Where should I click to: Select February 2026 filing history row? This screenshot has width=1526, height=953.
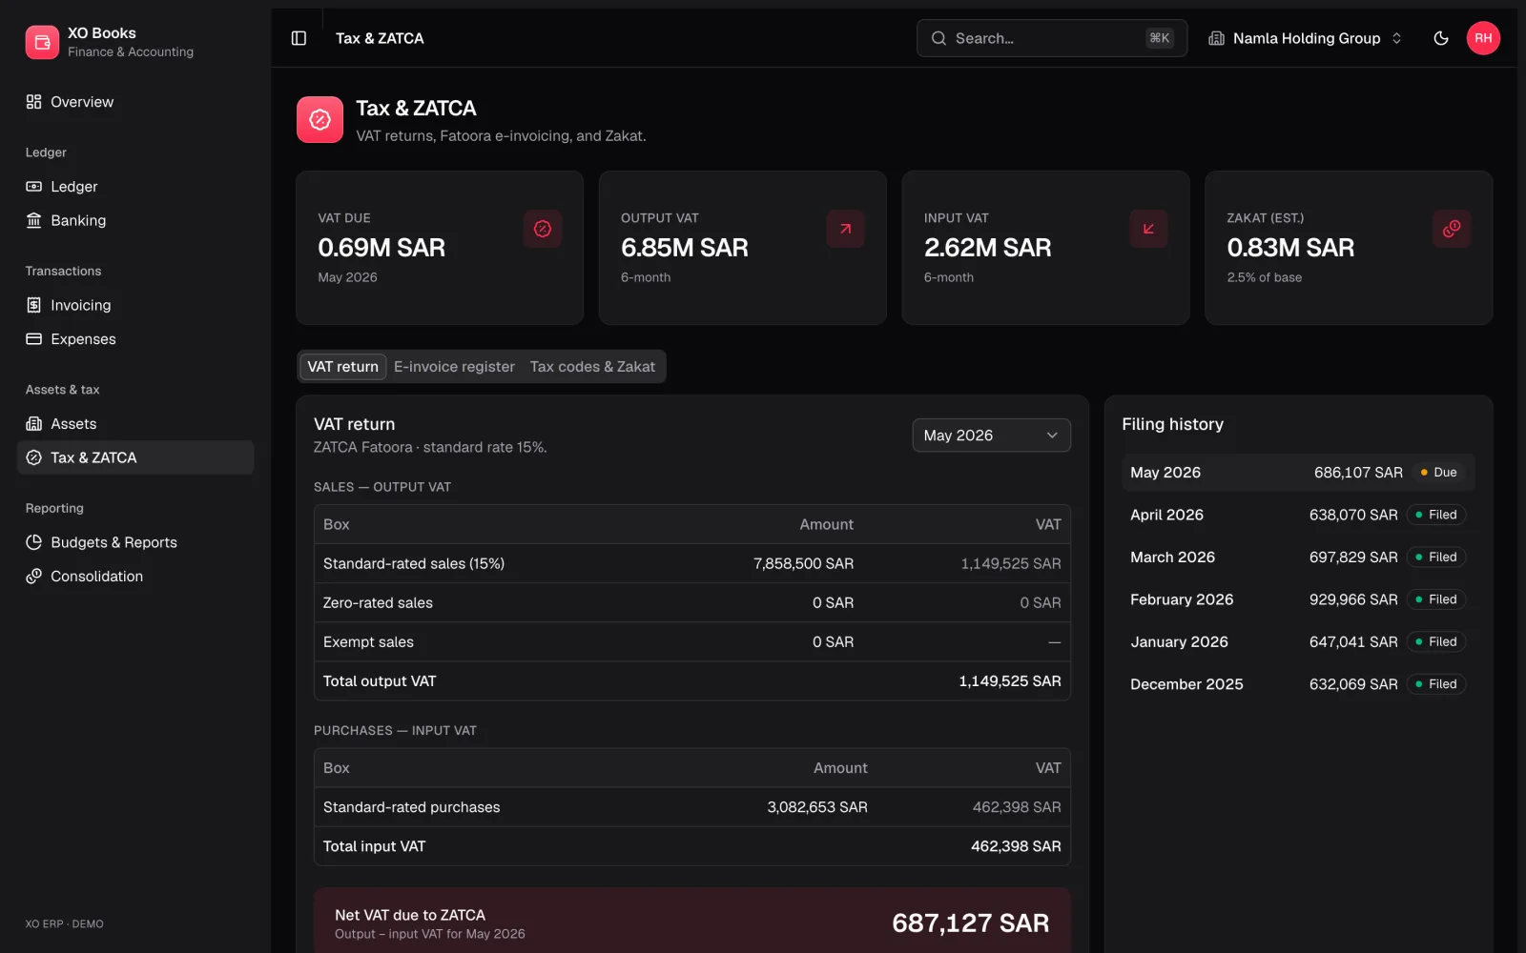tap(1298, 599)
